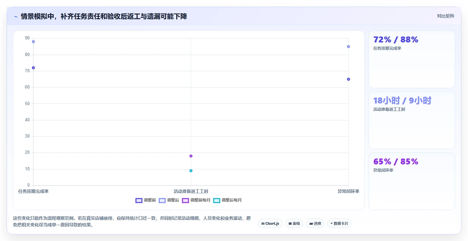468x241 pixels.
Task: Click the 异常闭环率 point at 65
Action: 348,79
